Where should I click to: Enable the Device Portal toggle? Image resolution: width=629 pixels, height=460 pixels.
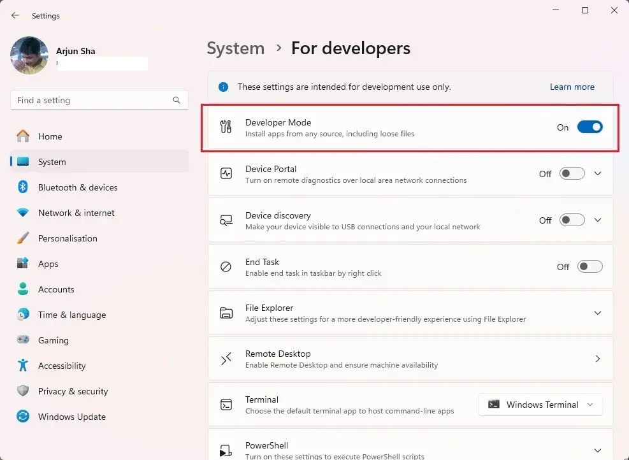(x=572, y=174)
